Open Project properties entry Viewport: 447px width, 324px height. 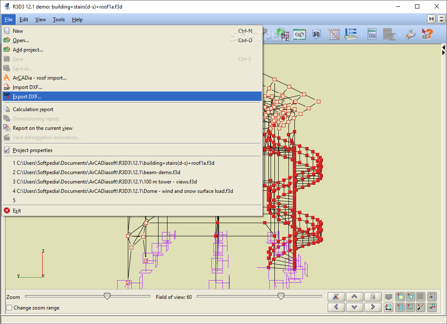[x=132, y=150]
